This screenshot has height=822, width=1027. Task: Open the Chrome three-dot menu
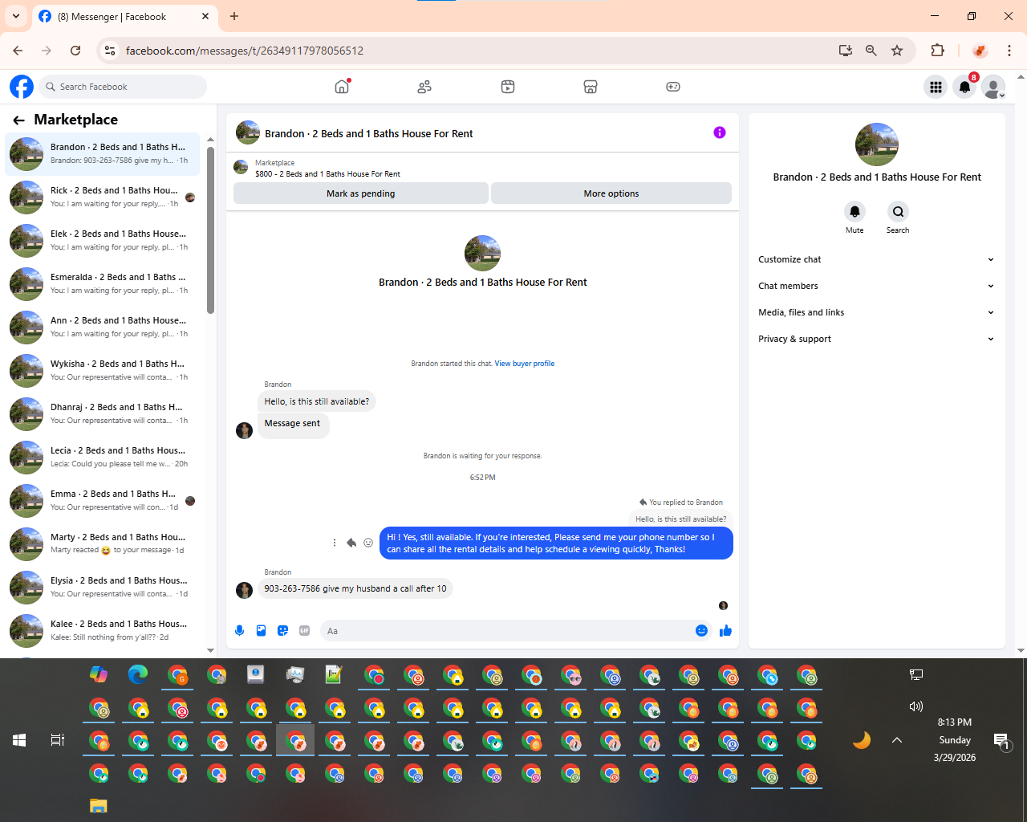tap(1009, 51)
